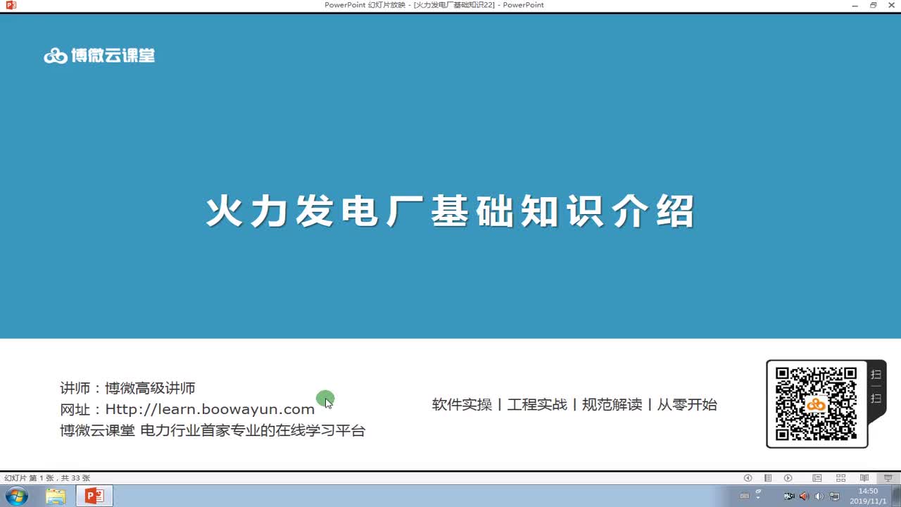Open the red-speaker volume tray icon
The width and height of the screenshot is (901, 507).
pos(804,496)
